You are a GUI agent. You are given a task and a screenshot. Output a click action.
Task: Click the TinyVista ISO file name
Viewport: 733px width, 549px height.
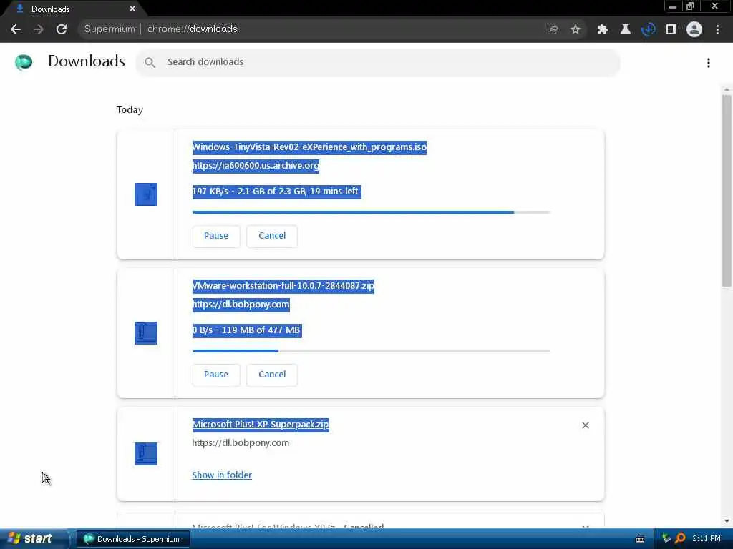click(x=309, y=147)
